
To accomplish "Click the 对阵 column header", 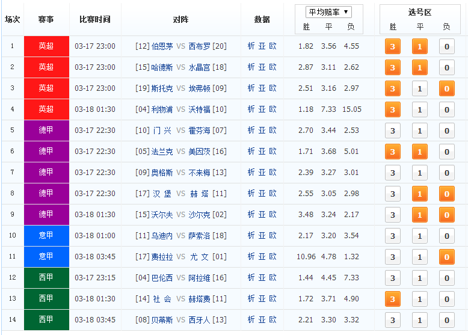I will 180,20.
